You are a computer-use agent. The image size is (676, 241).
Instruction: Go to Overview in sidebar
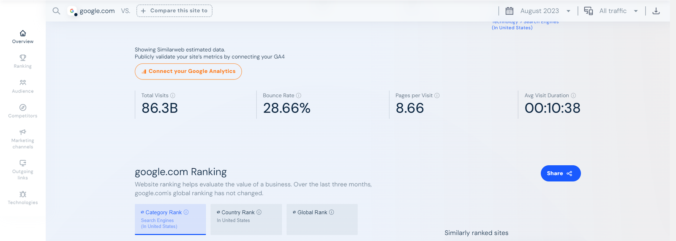click(x=23, y=41)
